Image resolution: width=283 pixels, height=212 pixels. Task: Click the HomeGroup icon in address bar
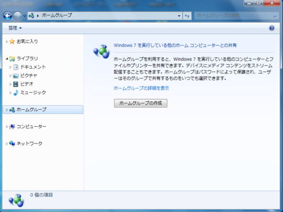tap(31, 16)
